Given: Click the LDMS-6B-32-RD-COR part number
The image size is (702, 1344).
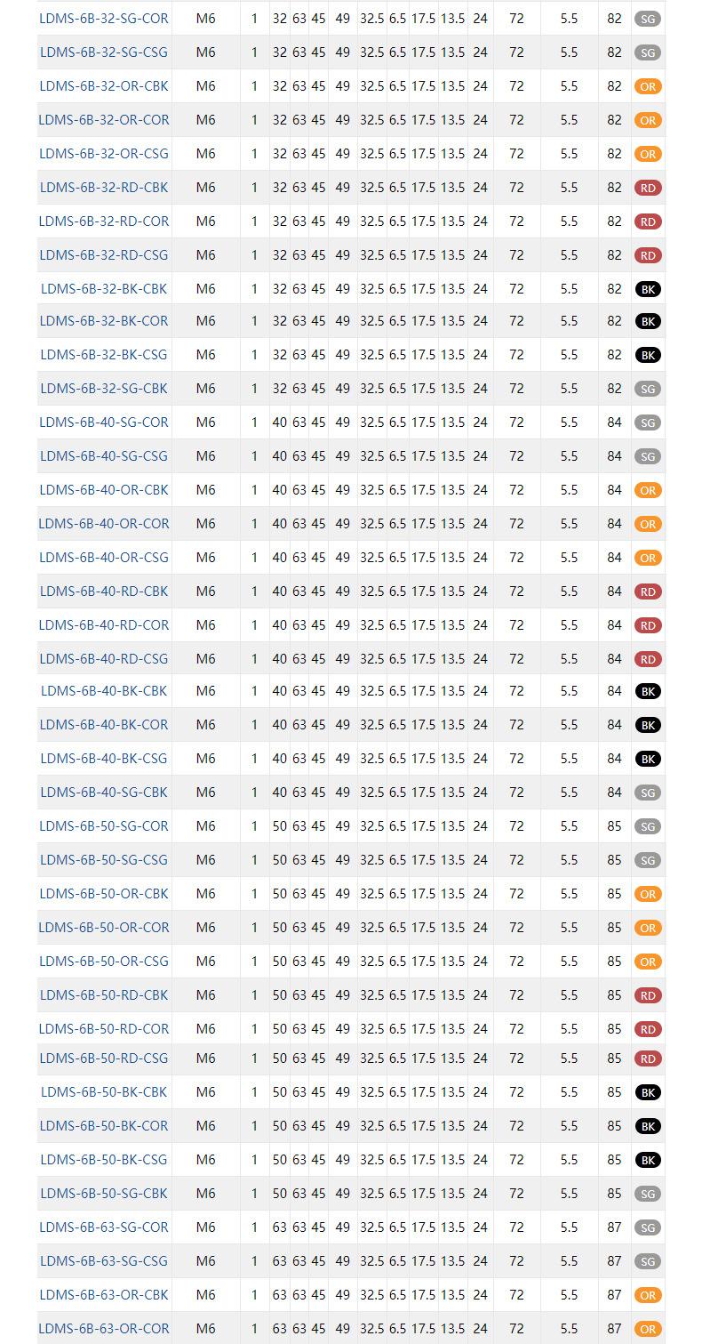Looking at the screenshot, I should click(x=104, y=221).
